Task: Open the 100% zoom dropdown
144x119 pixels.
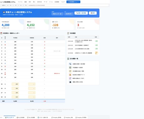Action: pyautogui.click(x=4, y=5)
